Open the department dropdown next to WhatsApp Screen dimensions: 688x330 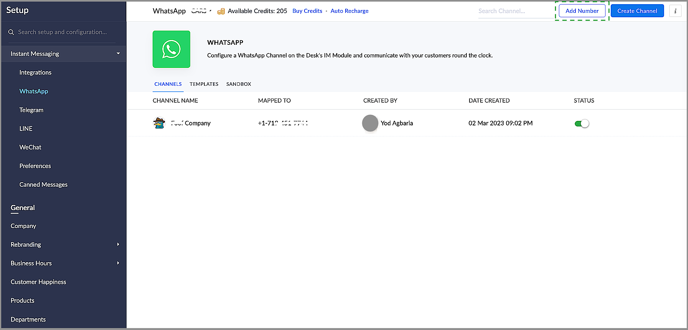coord(201,11)
